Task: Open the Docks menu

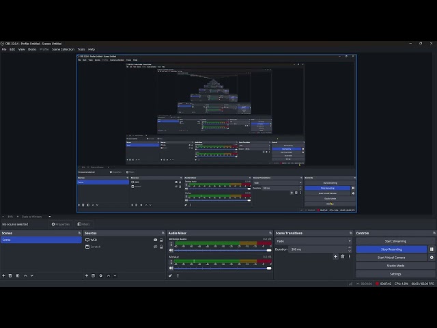Action: coord(32,49)
